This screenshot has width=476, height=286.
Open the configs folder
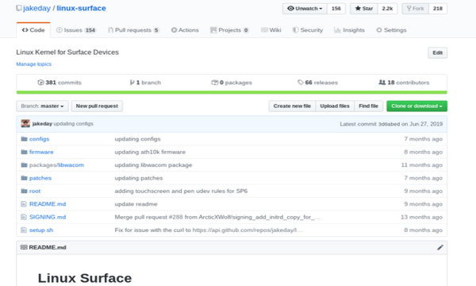(39, 139)
